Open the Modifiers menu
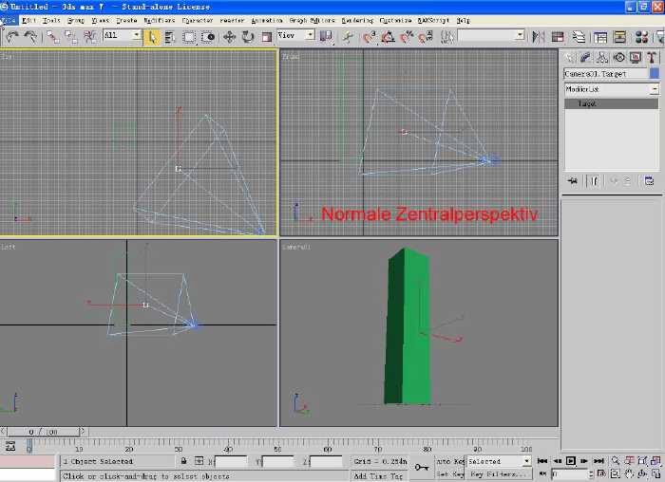The image size is (665, 482). click(x=159, y=20)
